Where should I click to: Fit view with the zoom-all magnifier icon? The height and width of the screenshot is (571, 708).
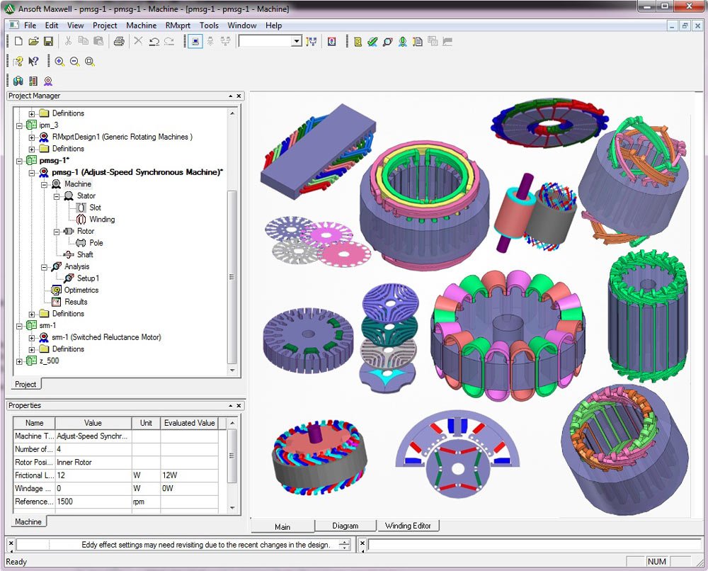[x=90, y=62]
